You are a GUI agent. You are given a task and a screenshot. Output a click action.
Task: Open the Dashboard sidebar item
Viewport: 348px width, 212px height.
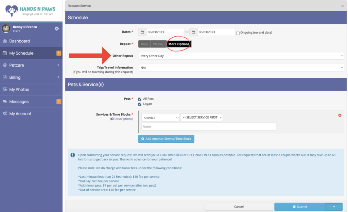[19, 41]
